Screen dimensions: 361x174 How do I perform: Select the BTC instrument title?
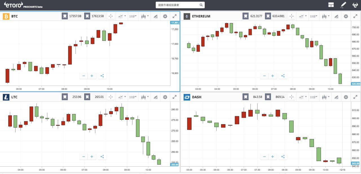tap(14, 16)
